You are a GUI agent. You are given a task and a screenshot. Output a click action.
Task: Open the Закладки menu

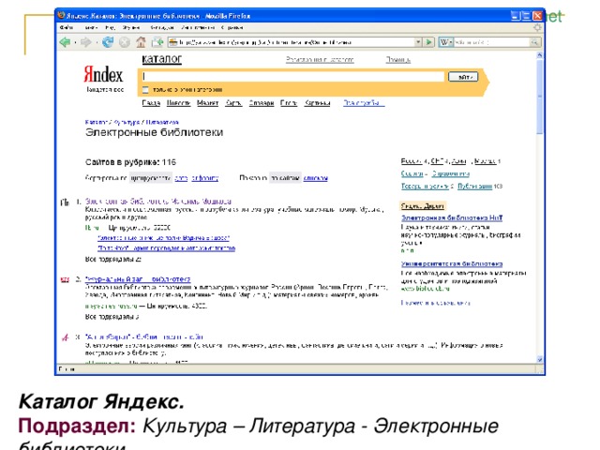162,27
